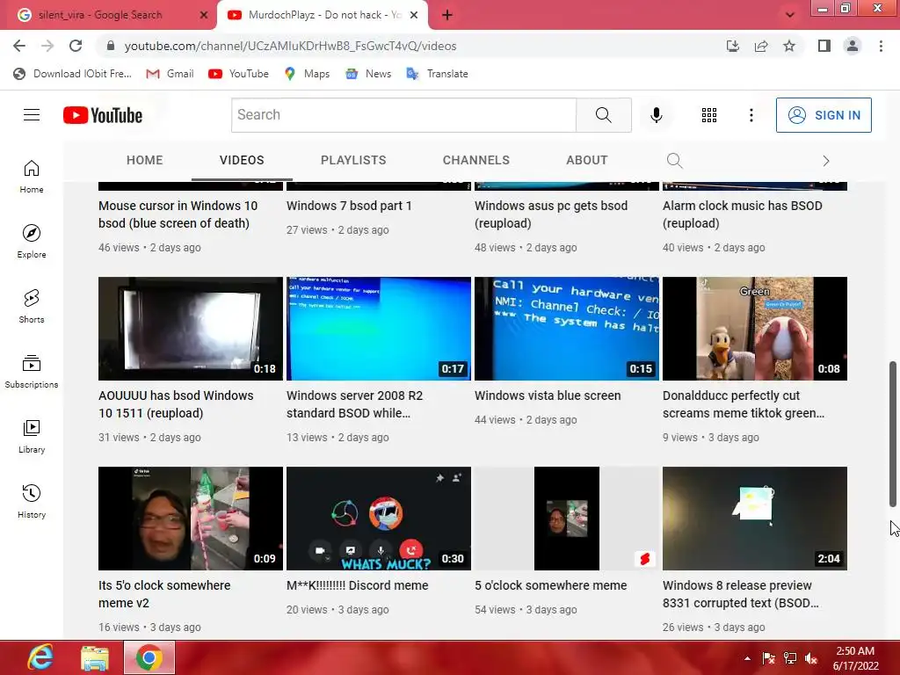Open 5 o'clock somewhere meme Shorts thumbnail

(567, 519)
